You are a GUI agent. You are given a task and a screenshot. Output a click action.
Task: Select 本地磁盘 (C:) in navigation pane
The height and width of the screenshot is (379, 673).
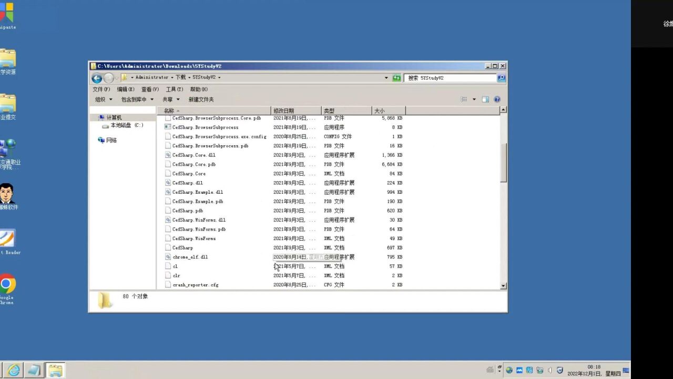[x=126, y=125]
